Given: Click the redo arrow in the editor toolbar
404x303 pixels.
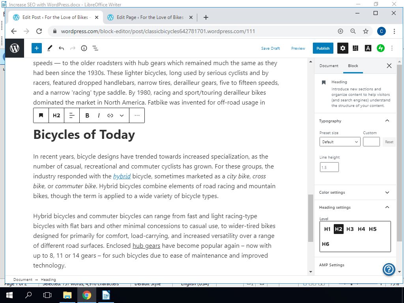Looking at the screenshot, I should point(73,48).
